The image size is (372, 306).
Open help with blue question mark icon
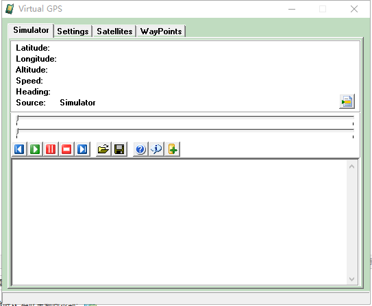[x=140, y=149]
